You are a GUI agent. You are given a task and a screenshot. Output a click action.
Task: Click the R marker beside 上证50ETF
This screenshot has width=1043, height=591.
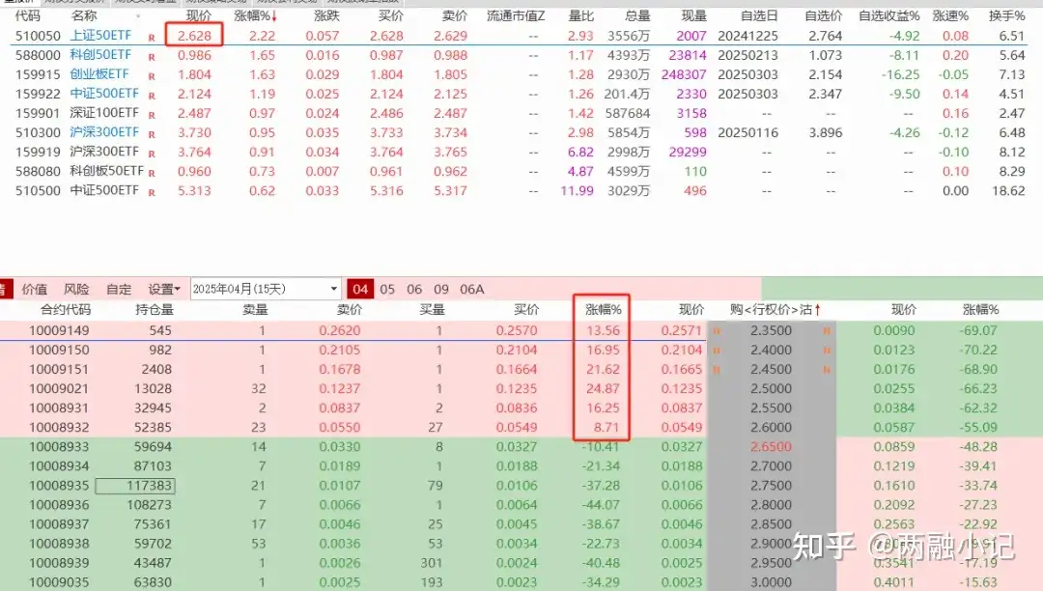[152, 37]
